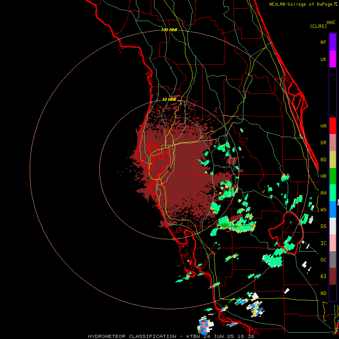Select the GC gray legend swatch
The image size is (339, 339).
(333, 260)
